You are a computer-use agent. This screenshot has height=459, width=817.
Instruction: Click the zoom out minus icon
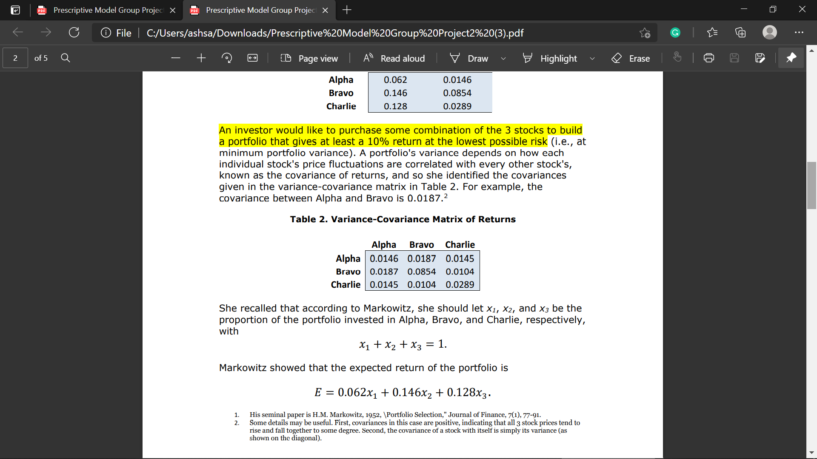[x=176, y=58]
